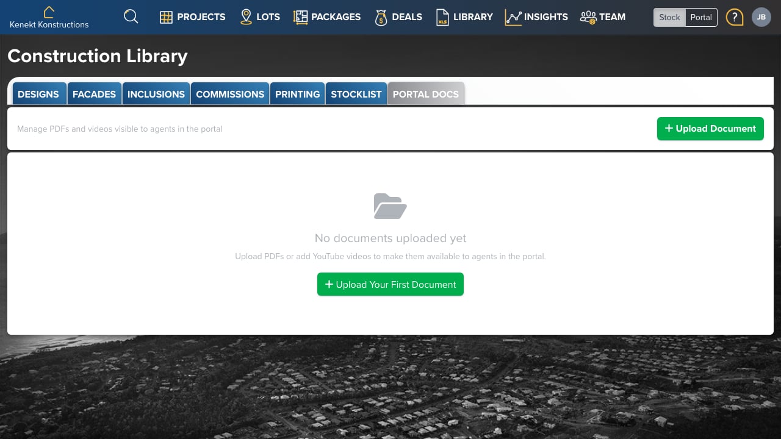Go to Projects in the top navigation
This screenshot has height=439, width=781.
click(x=193, y=17)
